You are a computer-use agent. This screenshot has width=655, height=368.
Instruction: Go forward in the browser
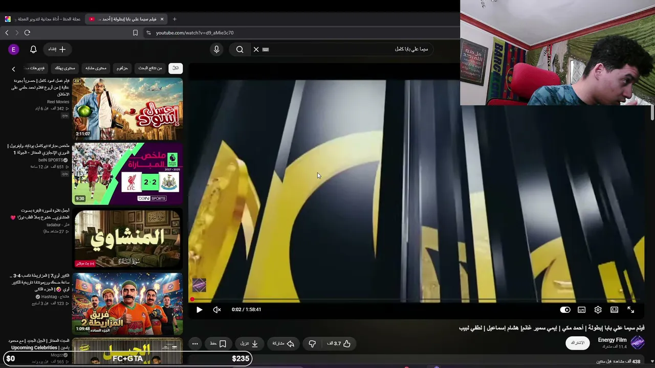17,33
